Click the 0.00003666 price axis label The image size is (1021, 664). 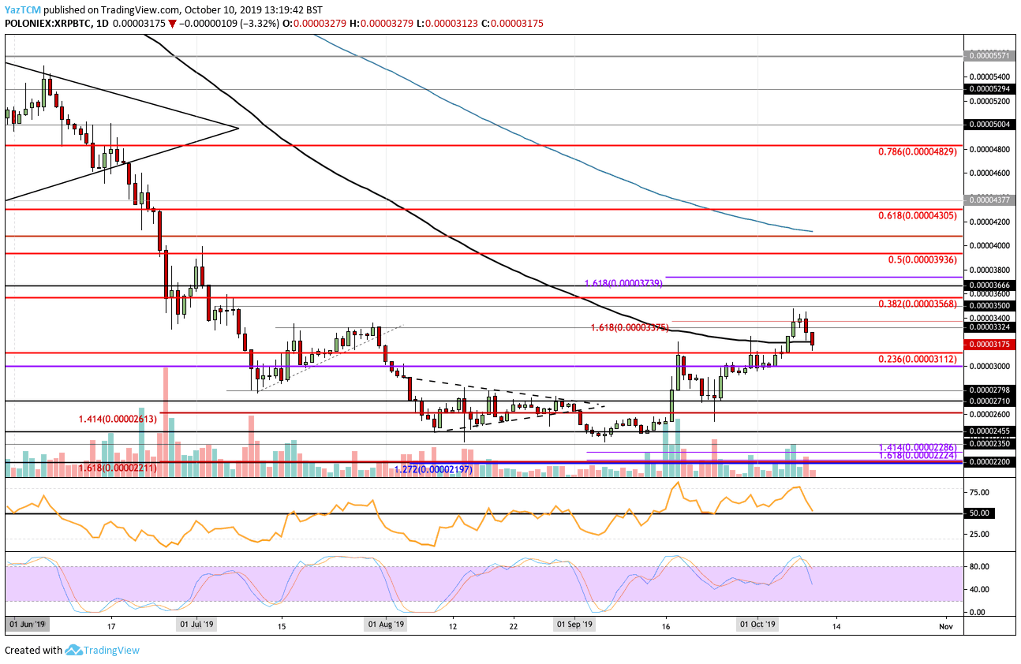(991, 285)
